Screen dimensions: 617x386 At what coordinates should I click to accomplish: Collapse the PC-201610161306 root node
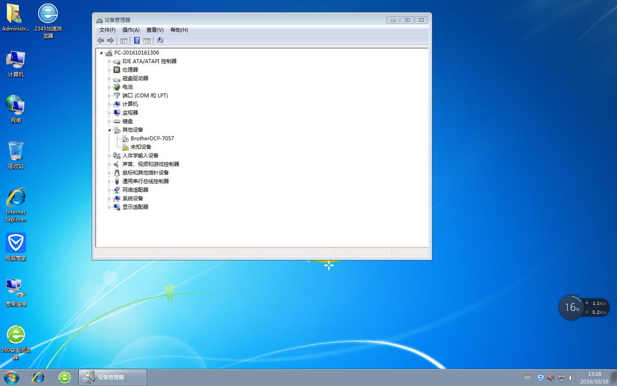(x=101, y=52)
